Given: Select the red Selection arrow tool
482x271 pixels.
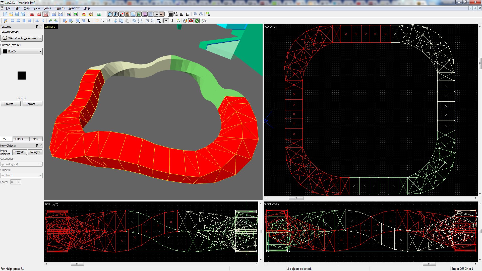Looking at the screenshot, I should tap(32, 14).
